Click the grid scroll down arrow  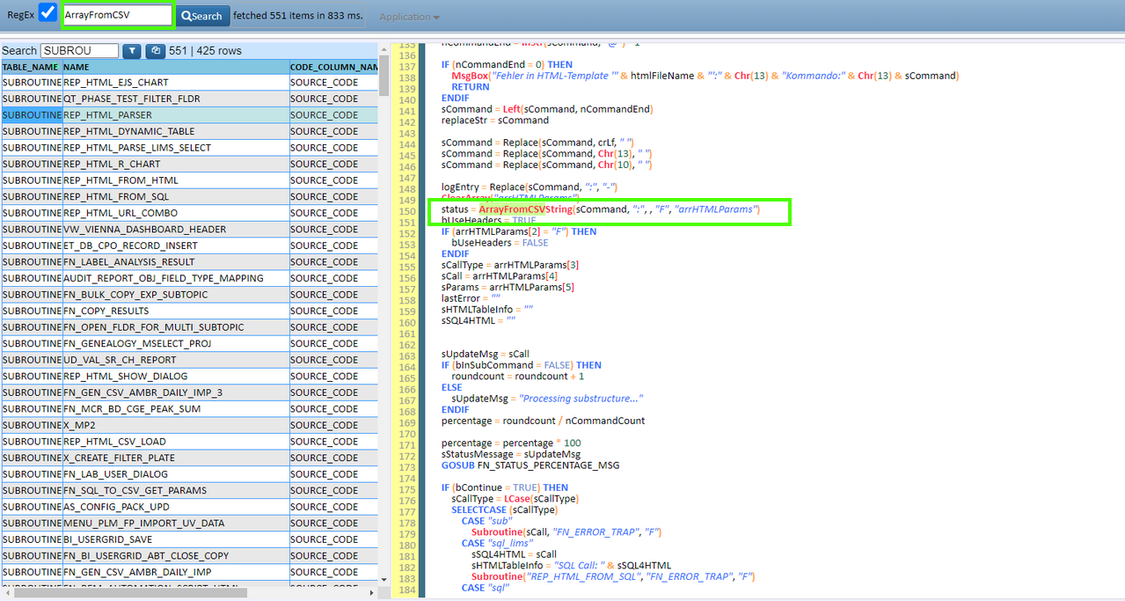pos(384,579)
